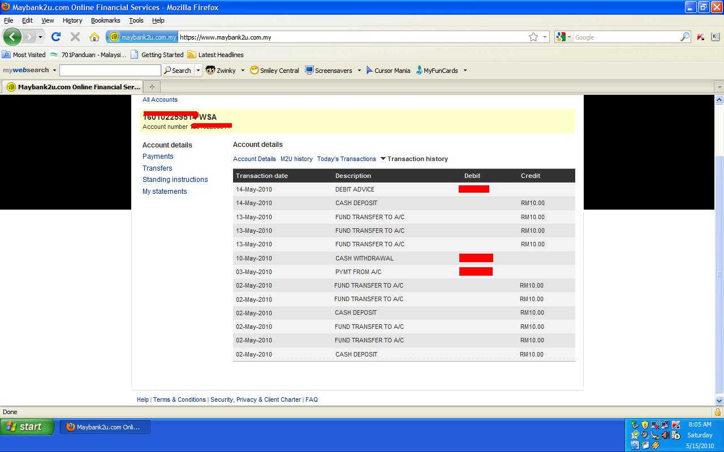Open the list all tabs dropdown
This screenshot has height=452, width=724.
tap(719, 87)
